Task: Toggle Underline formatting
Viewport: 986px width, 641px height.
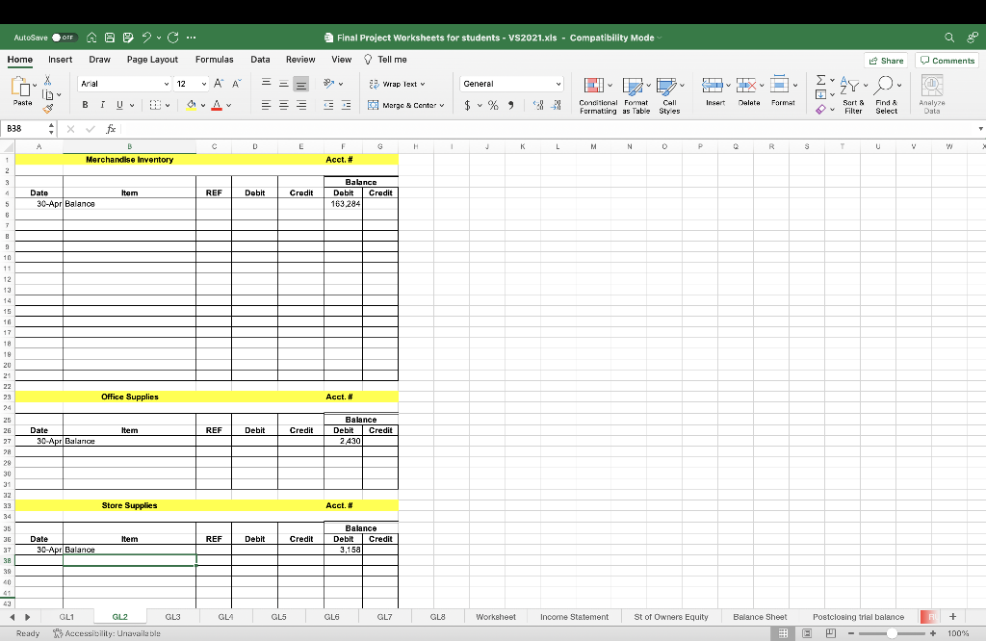Action: pos(118,105)
